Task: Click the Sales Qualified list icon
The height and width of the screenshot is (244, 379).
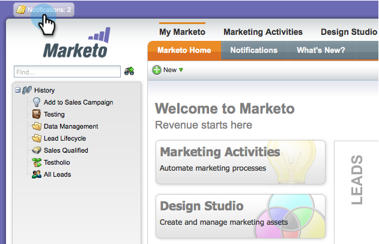Action: (37, 150)
